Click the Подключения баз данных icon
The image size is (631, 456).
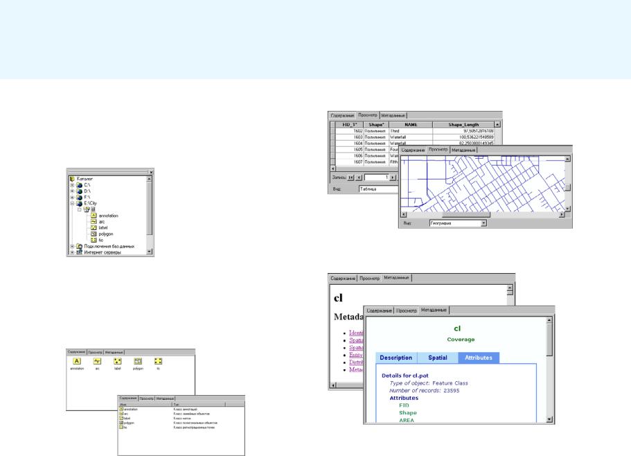point(79,246)
